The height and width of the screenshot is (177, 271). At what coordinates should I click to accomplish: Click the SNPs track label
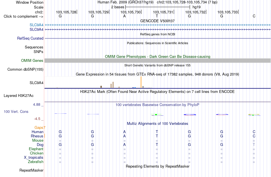[x=39, y=52]
